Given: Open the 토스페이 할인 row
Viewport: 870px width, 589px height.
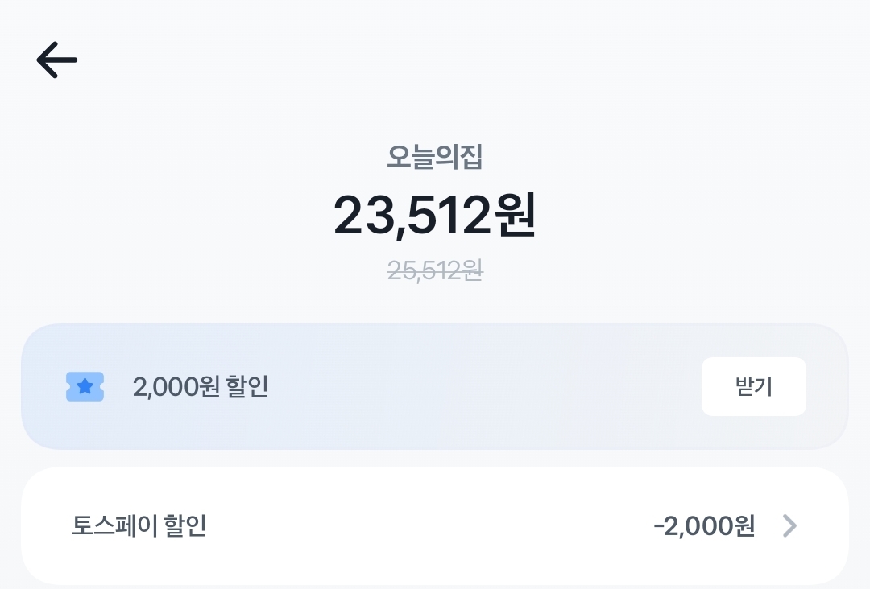Looking at the screenshot, I should (435, 526).
